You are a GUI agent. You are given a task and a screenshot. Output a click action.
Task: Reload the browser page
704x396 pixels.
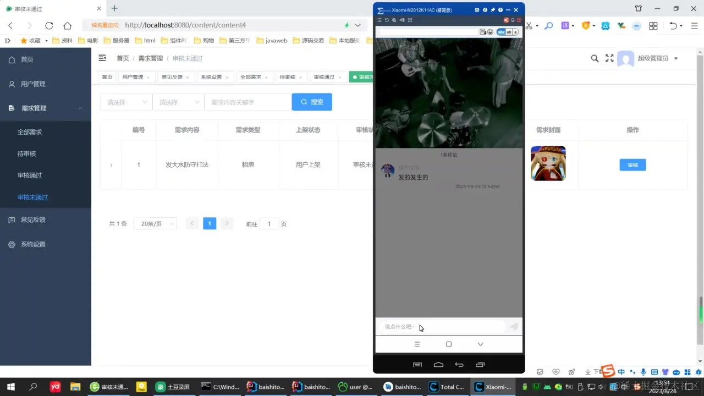[x=49, y=25]
